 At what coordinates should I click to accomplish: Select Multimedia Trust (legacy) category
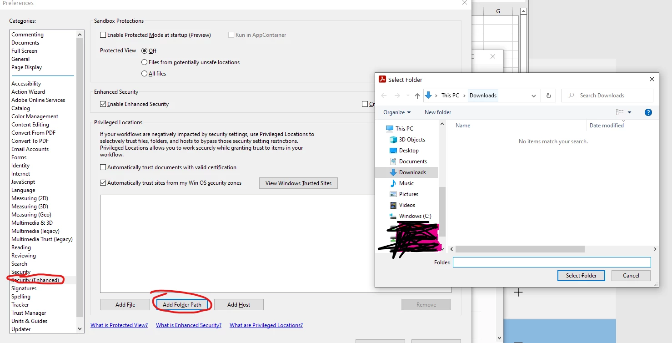tap(42, 239)
